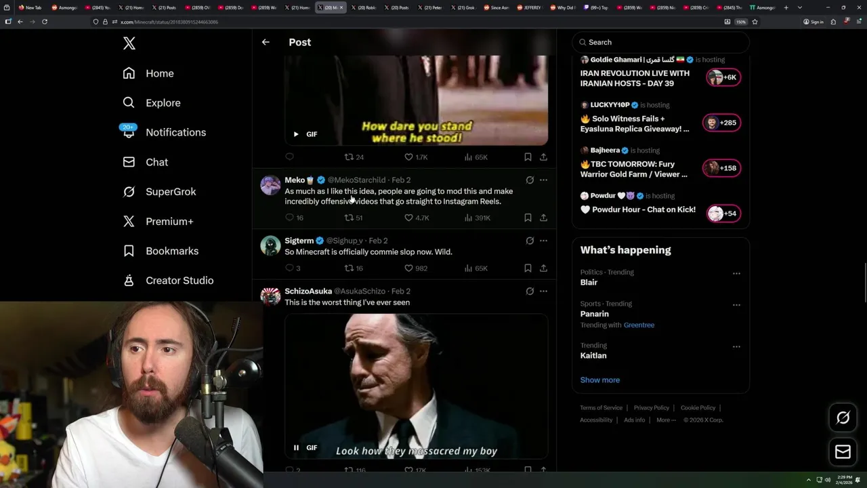Screen dimensions: 867x488
Task: Share Sigterm's post
Action: click(x=543, y=268)
